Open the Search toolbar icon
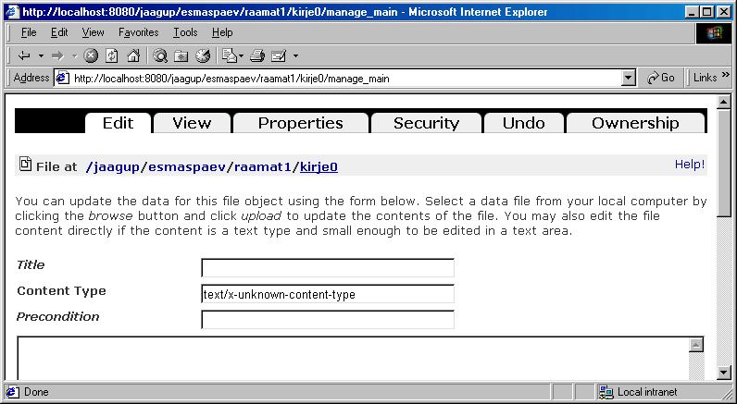Image resolution: width=737 pixels, height=404 pixels. click(x=160, y=56)
